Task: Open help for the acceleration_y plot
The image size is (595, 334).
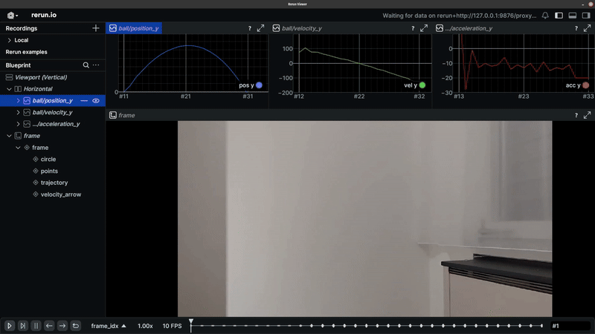Action: point(576,28)
